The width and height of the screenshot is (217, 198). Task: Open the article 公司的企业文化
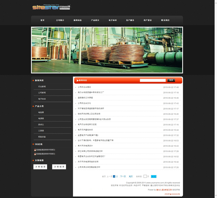pyautogui.click(x=84, y=103)
